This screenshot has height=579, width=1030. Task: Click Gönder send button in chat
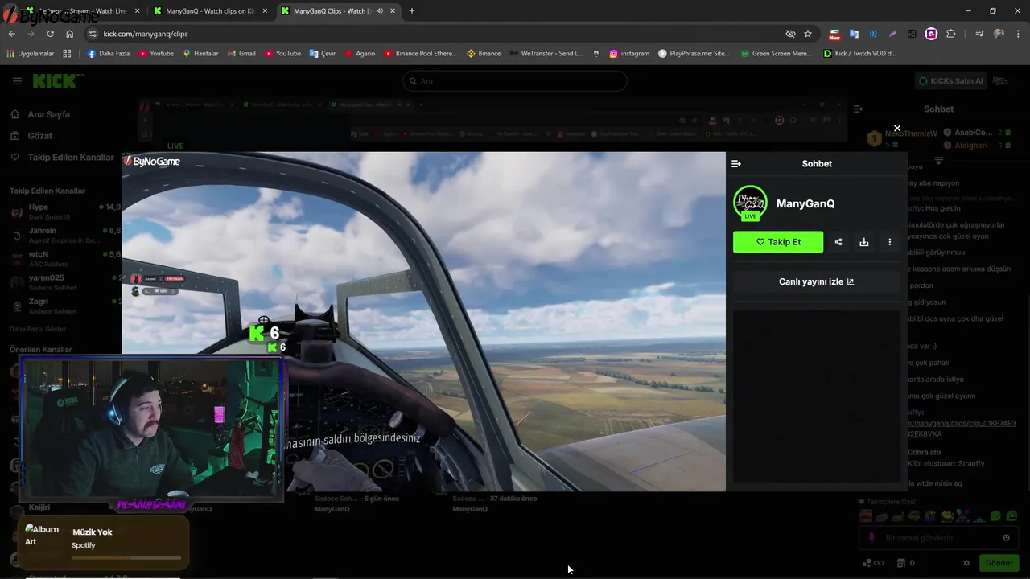pyautogui.click(x=999, y=563)
